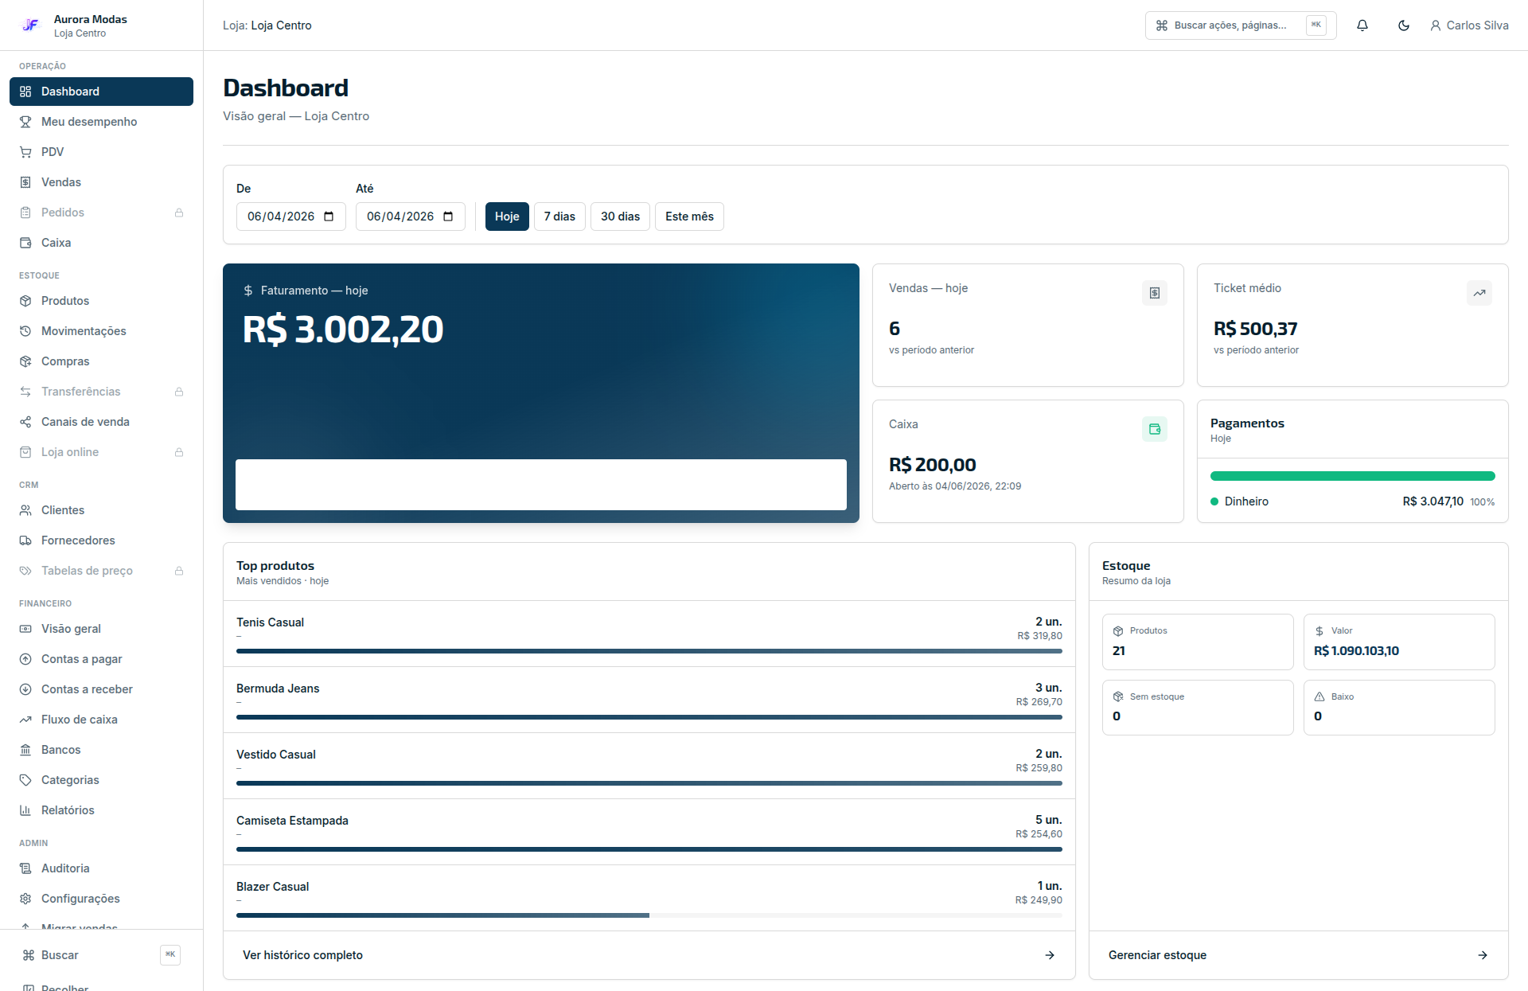
Task: Choose the Este mês filter
Action: click(x=689, y=217)
